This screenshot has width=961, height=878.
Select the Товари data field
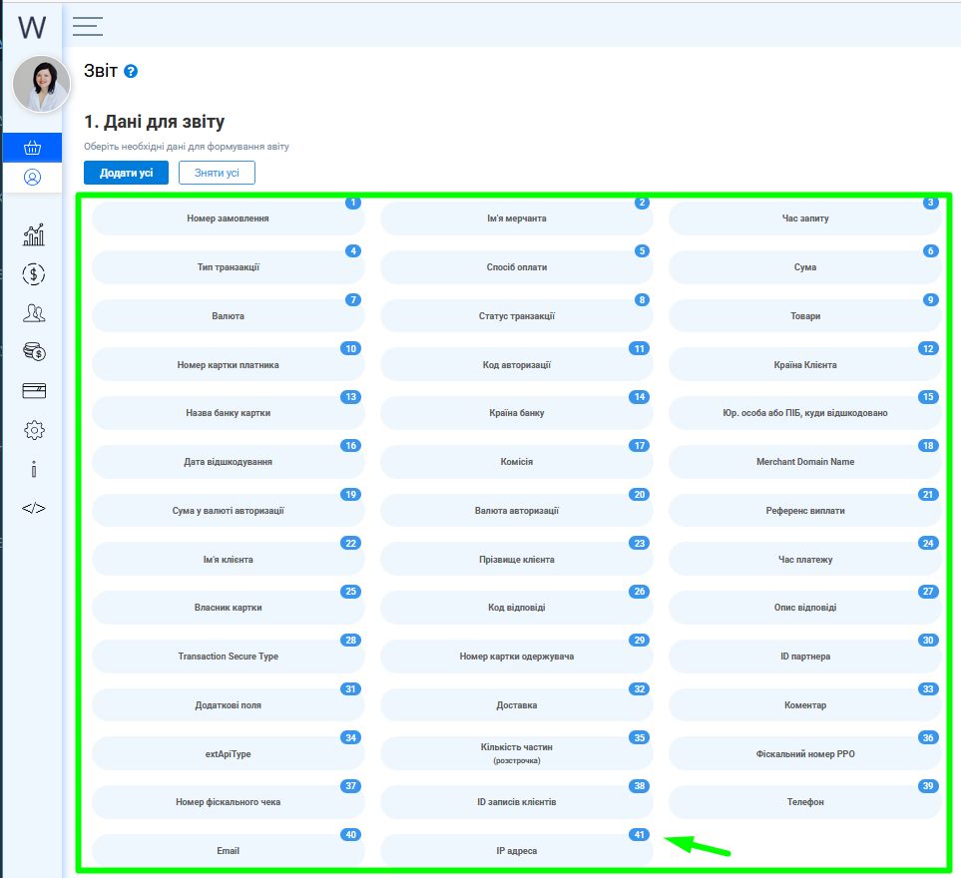pos(805,316)
